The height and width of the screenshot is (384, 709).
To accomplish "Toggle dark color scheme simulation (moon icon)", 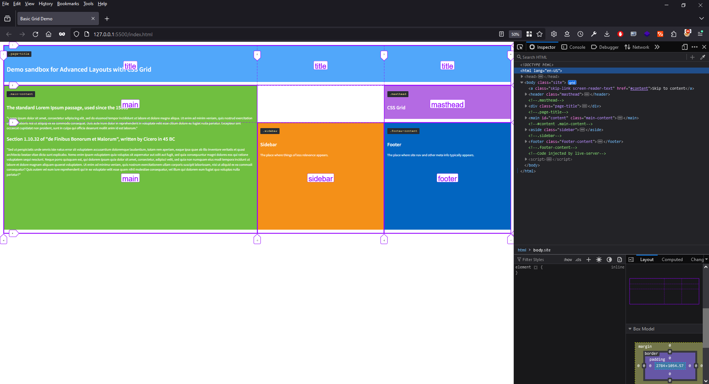I will (609, 260).
